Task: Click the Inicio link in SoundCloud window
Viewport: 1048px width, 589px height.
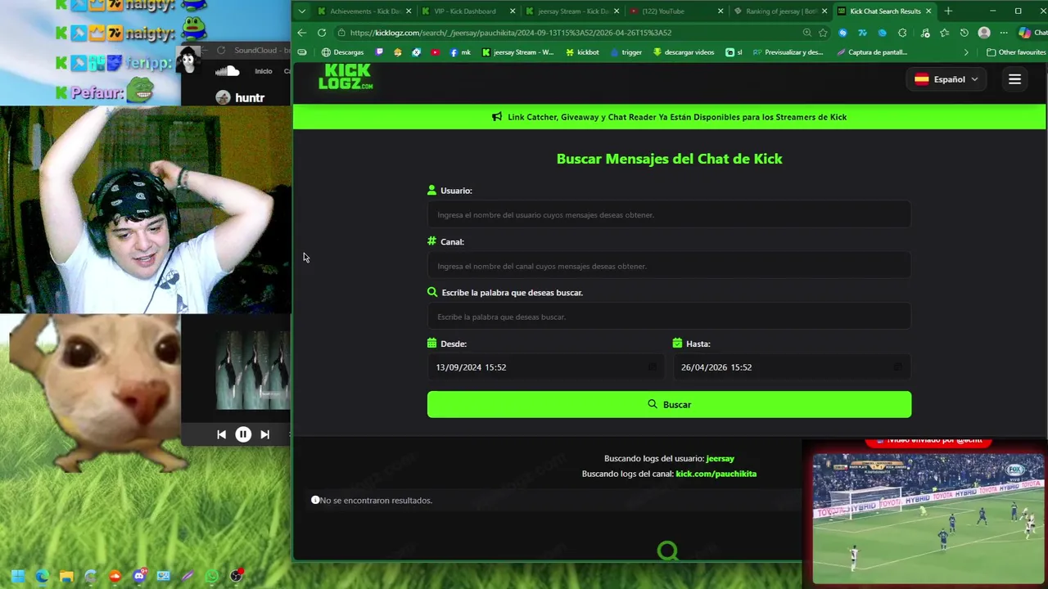Action: point(263,71)
